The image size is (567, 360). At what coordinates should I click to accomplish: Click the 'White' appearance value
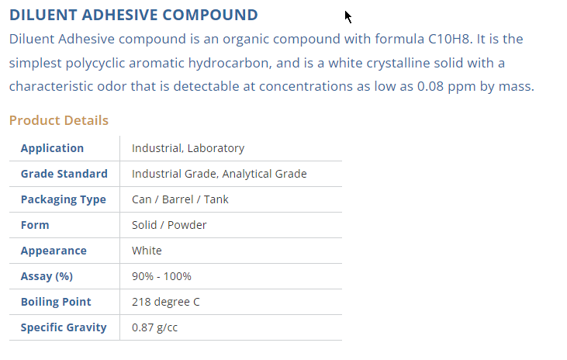pyautogui.click(x=147, y=251)
